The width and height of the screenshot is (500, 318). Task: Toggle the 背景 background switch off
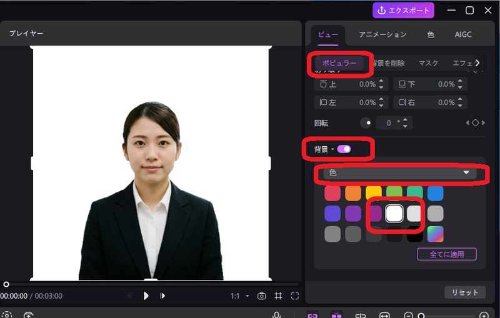click(x=344, y=149)
